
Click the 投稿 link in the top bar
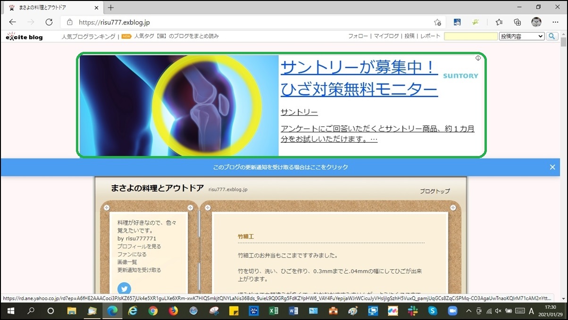click(x=409, y=36)
